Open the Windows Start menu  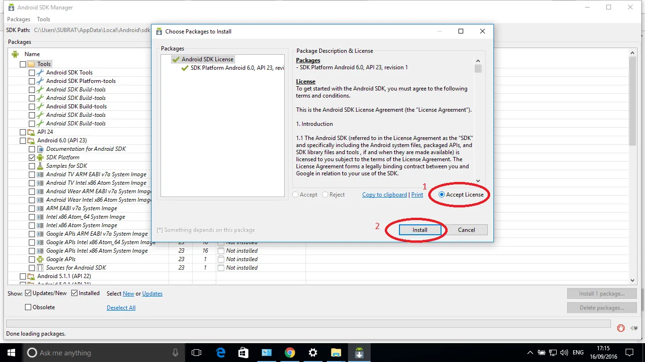(11, 353)
